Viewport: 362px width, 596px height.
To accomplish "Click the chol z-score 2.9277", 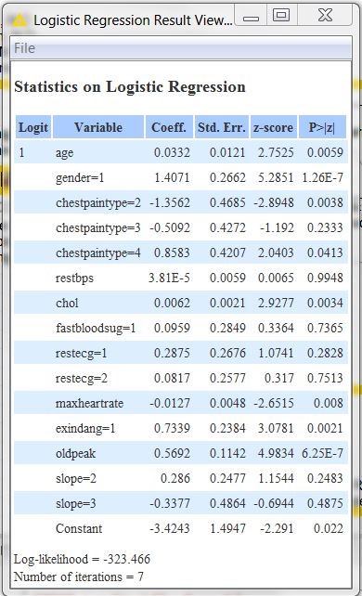I will [277, 303].
